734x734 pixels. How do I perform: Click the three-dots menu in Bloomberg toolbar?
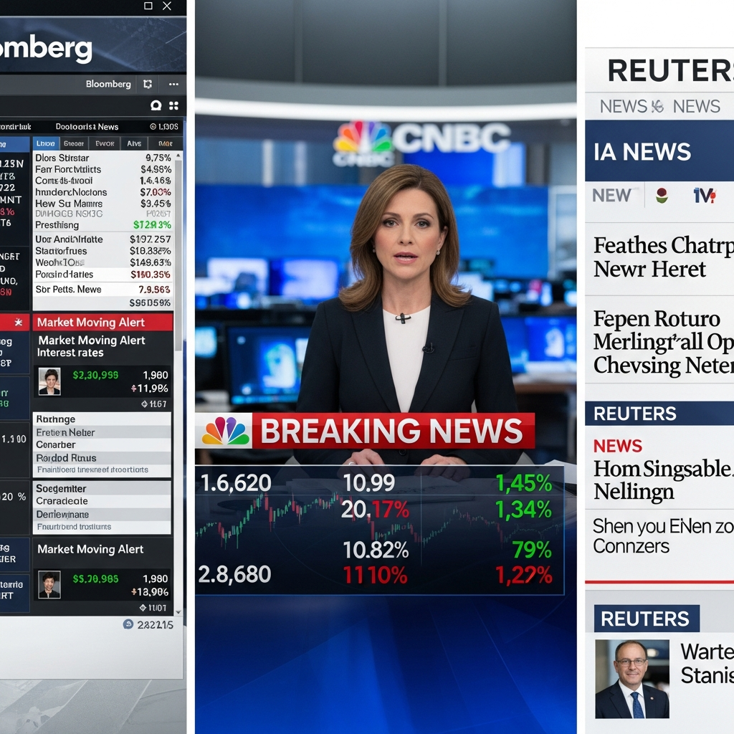pyautogui.click(x=173, y=84)
